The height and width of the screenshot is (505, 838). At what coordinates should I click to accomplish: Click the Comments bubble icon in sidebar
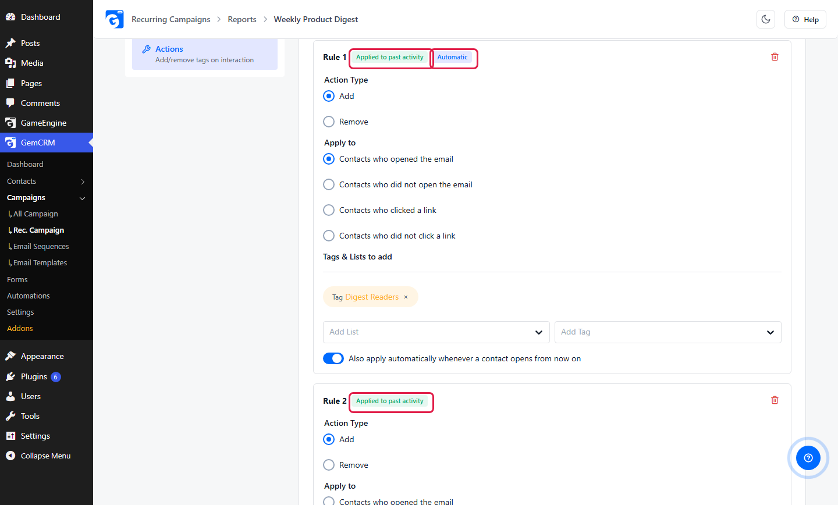pyautogui.click(x=10, y=103)
